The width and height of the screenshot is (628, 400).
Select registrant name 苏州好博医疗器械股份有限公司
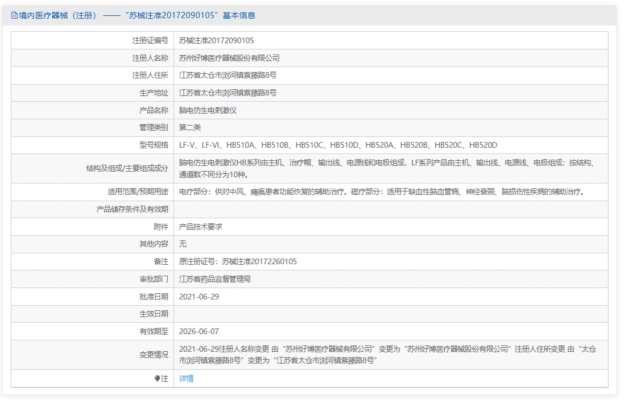tap(229, 58)
